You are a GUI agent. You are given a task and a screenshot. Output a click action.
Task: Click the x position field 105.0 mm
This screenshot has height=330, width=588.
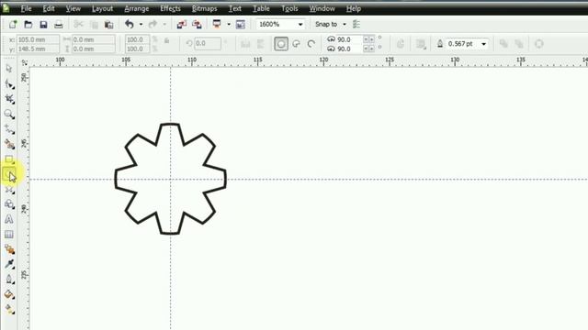tap(38, 39)
